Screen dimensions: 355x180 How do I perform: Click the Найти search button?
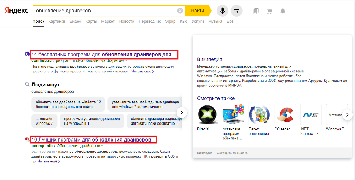point(198,11)
